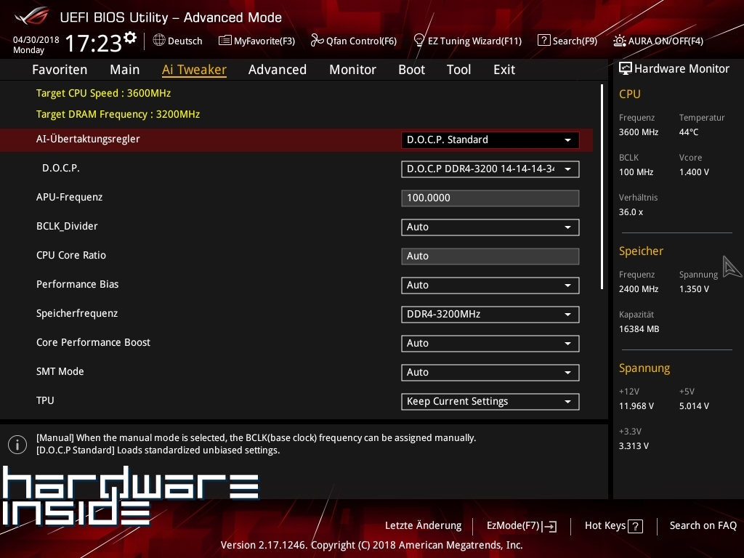Open the Tool tab
744x558 pixels.
pyautogui.click(x=459, y=70)
